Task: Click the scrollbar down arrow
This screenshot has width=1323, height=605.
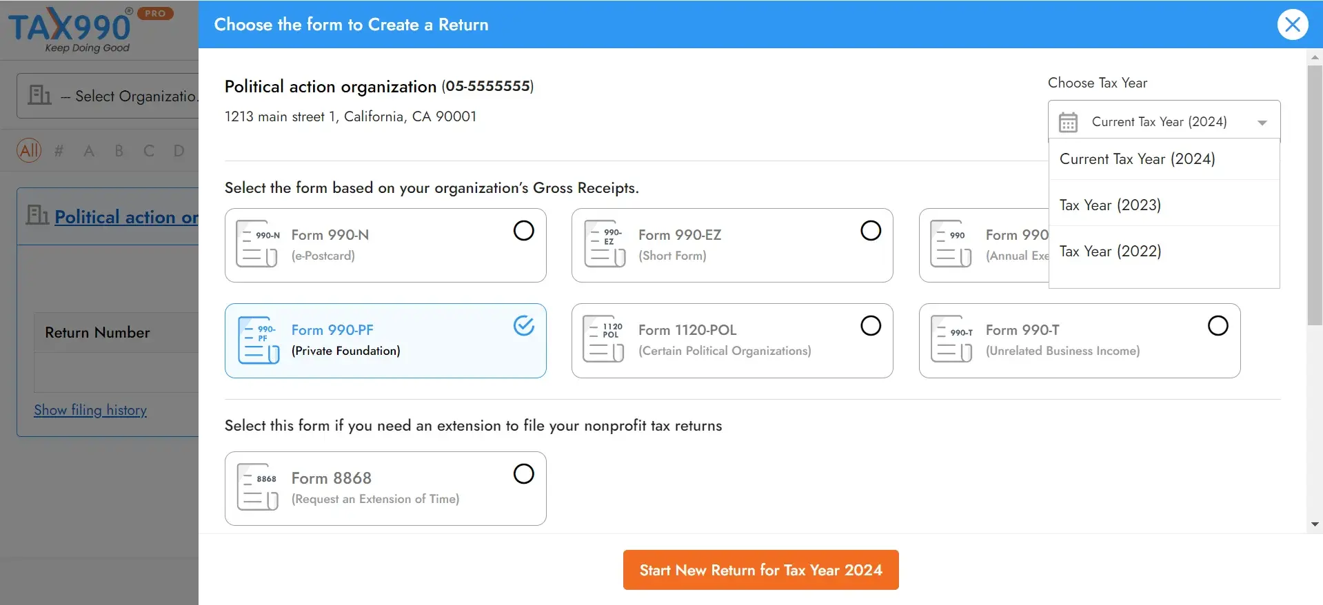Action: (1315, 524)
